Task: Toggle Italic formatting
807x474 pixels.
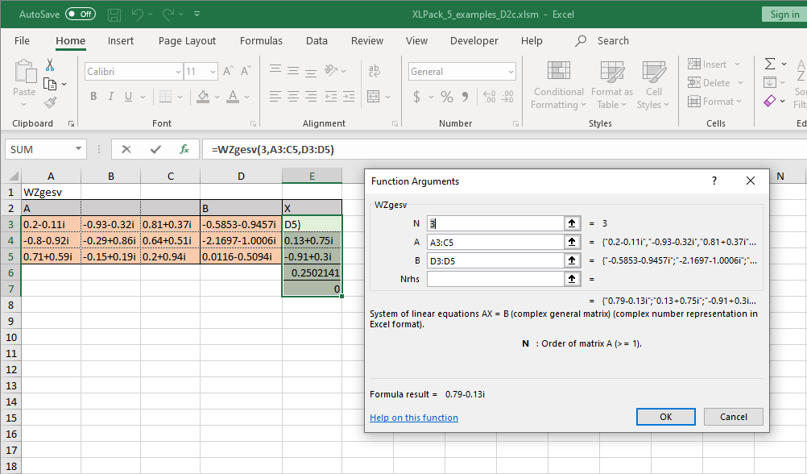Action: tap(110, 97)
